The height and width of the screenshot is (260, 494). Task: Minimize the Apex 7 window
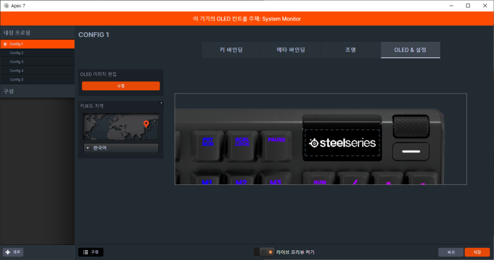451,6
